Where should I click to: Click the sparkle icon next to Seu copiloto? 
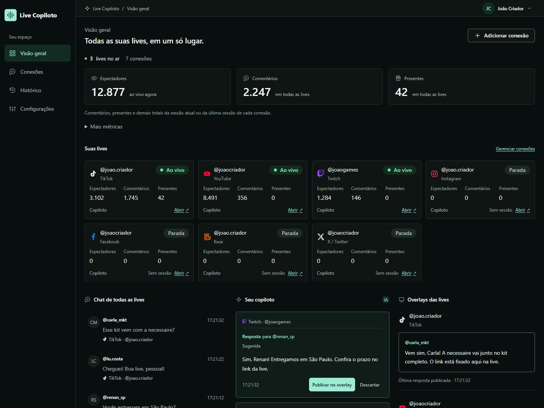pos(239,300)
